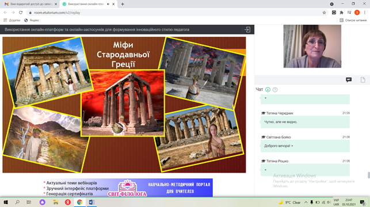The width and height of the screenshot is (370, 207).
Task: Expand hidden system tray icons
Action: [306, 202]
